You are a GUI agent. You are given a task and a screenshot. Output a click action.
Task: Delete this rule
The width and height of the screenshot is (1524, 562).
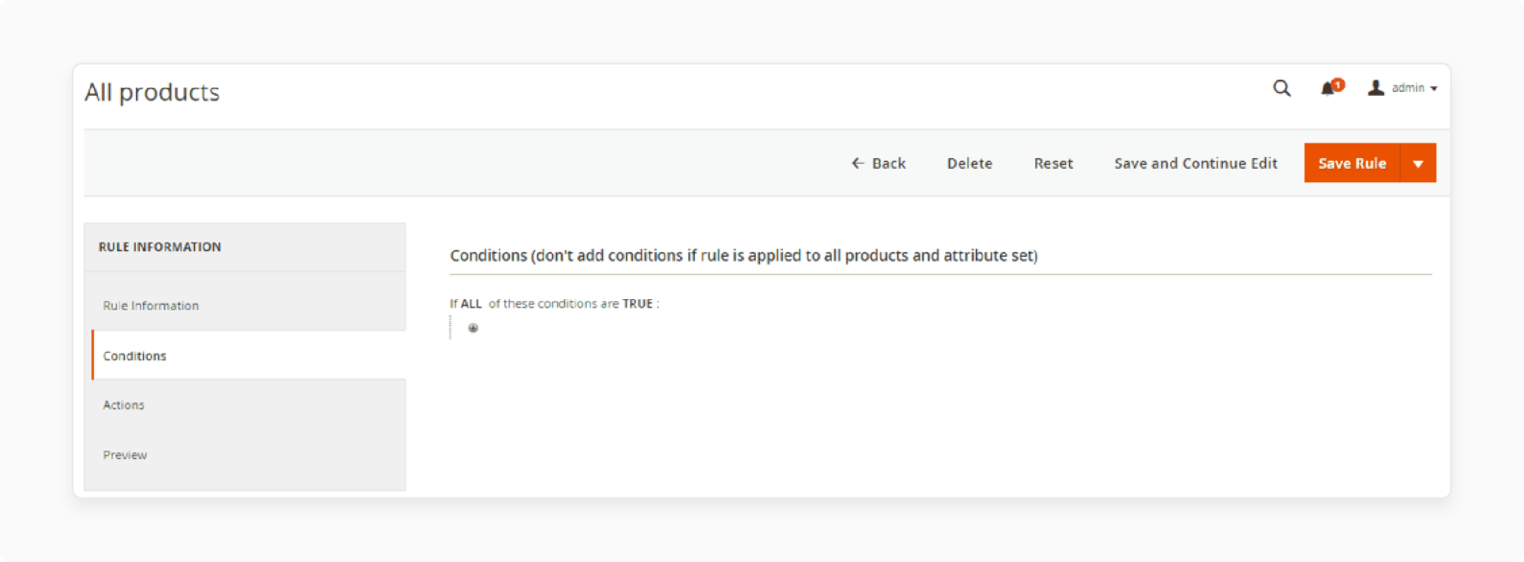969,164
